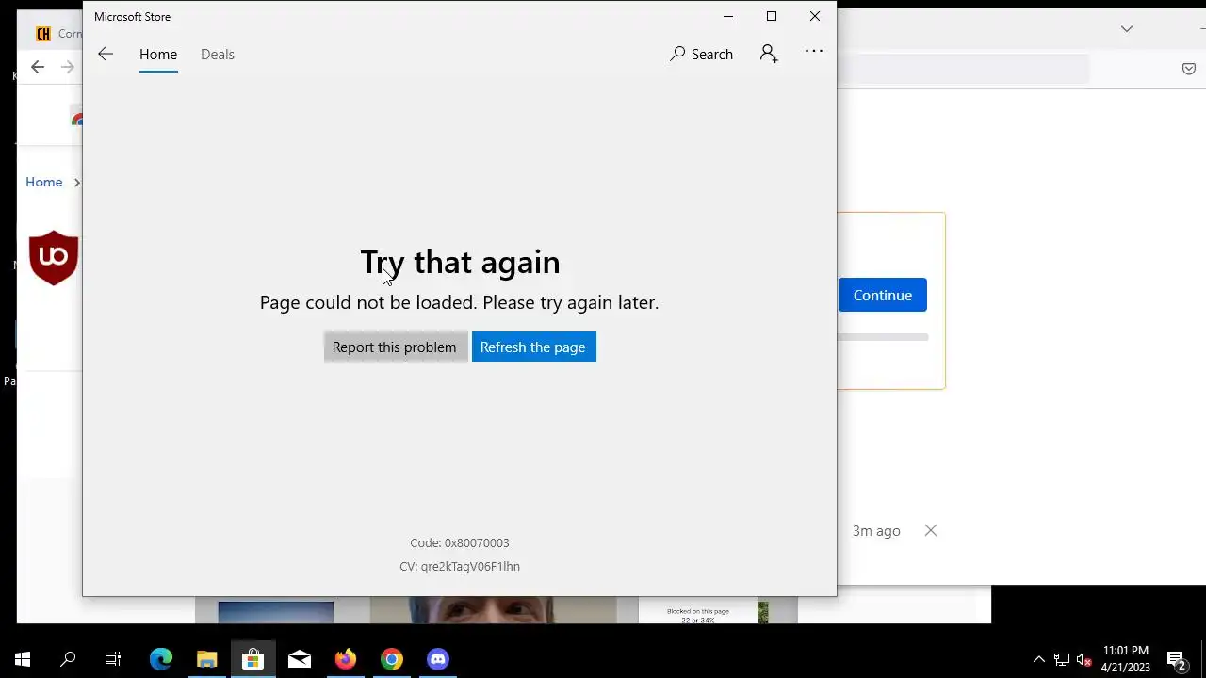Open Google Chrome from the taskbar
Image resolution: width=1206 pixels, height=678 pixels.
pyautogui.click(x=392, y=659)
